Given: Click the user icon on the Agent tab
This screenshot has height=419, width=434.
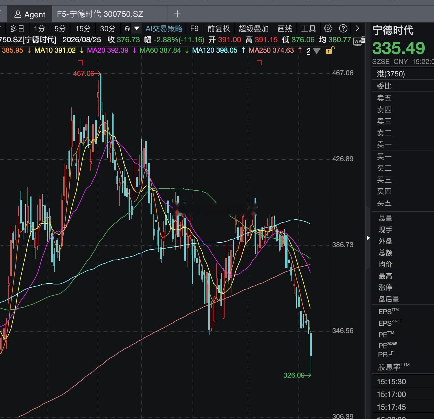Looking at the screenshot, I should tap(18, 14).
